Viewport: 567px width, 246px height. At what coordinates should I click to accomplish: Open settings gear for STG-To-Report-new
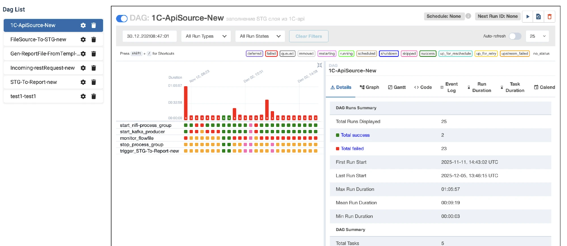point(83,82)
